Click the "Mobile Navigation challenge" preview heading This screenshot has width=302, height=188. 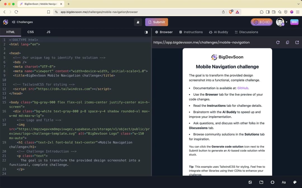(227, 67)
